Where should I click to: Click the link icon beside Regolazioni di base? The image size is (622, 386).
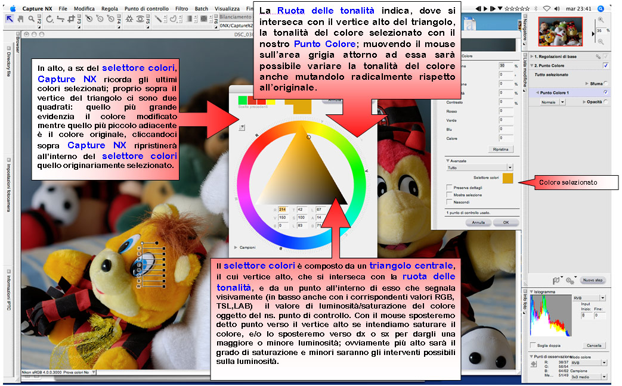click(x=598, y=57)
